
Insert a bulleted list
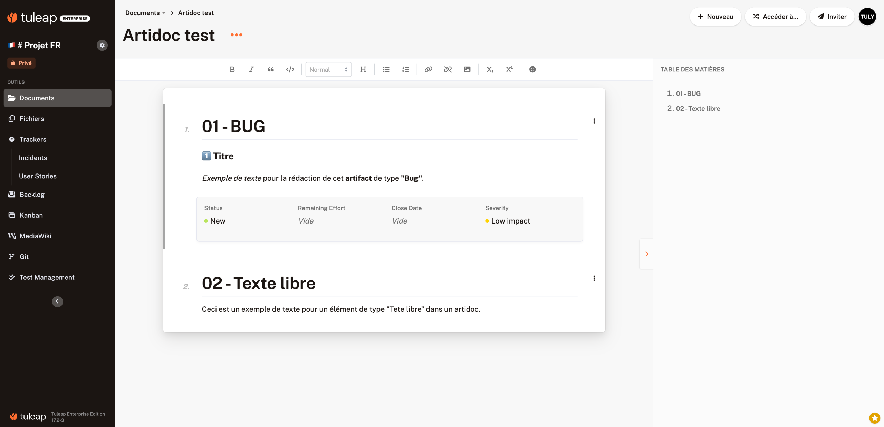[386, 69]
